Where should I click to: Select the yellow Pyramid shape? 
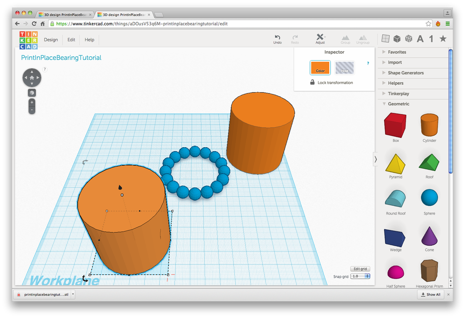[x=396, y=164]
